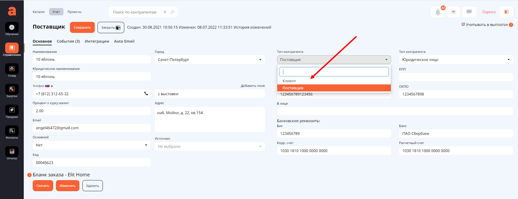518x199 pixels.
Task: Switch to the События (3) tab
Action: (68, 41)
